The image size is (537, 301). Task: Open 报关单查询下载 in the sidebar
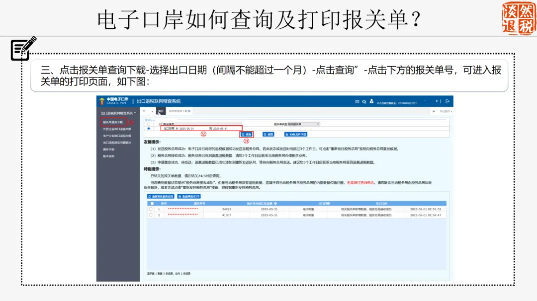click(113, 122)
